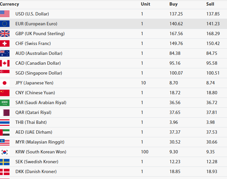Image resolution: width=227 pixels, height=179 pixels.
Task: Click the Swiss flag icon
Action: (x=5, y=43)
